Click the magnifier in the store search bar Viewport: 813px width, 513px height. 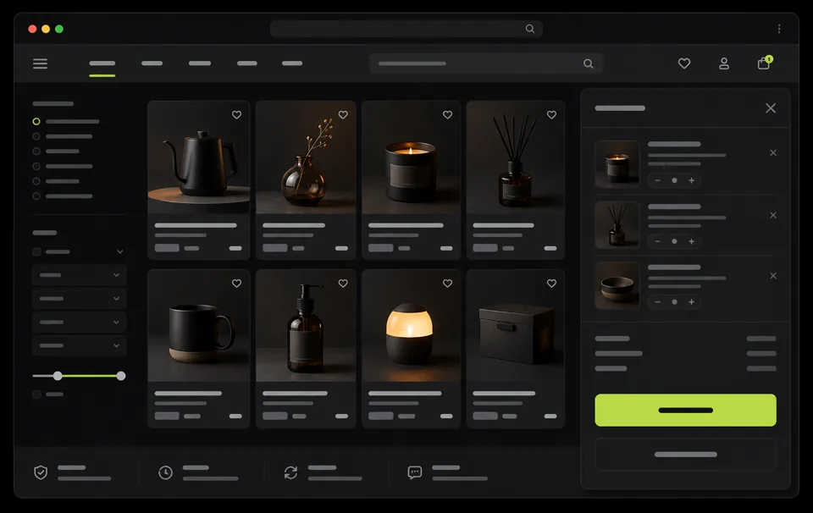click(x=588, y=63)
